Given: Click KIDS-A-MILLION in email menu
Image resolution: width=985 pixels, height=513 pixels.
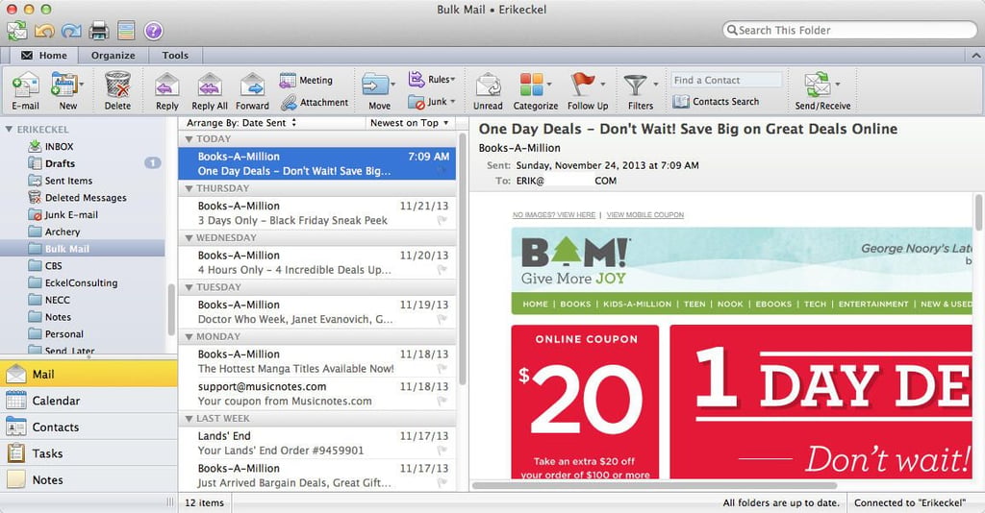Looking at the screenshot, I should [x=637, y=305].
